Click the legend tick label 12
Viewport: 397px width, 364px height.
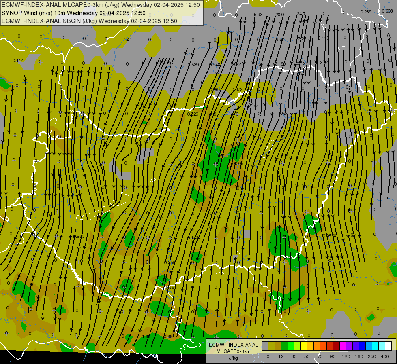tap(281, 356)
